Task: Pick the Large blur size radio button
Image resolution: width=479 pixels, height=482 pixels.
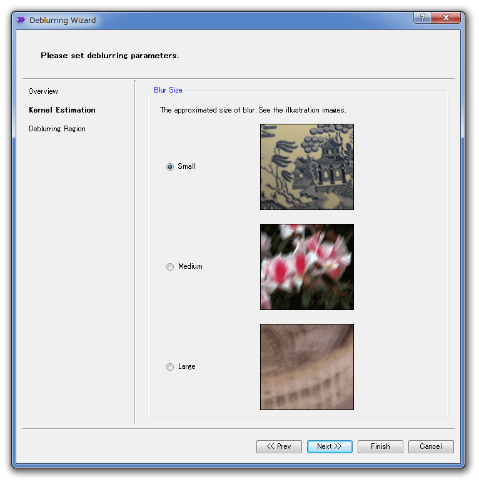Action: click(169, 367)
